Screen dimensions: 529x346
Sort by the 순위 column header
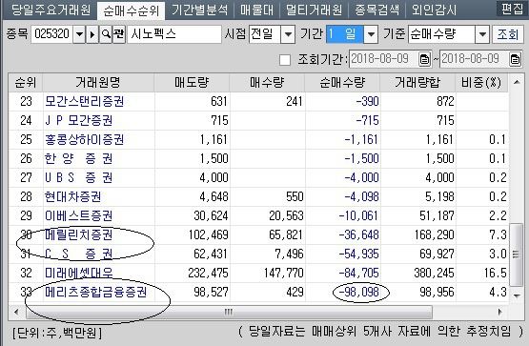[x=26, y=82]
